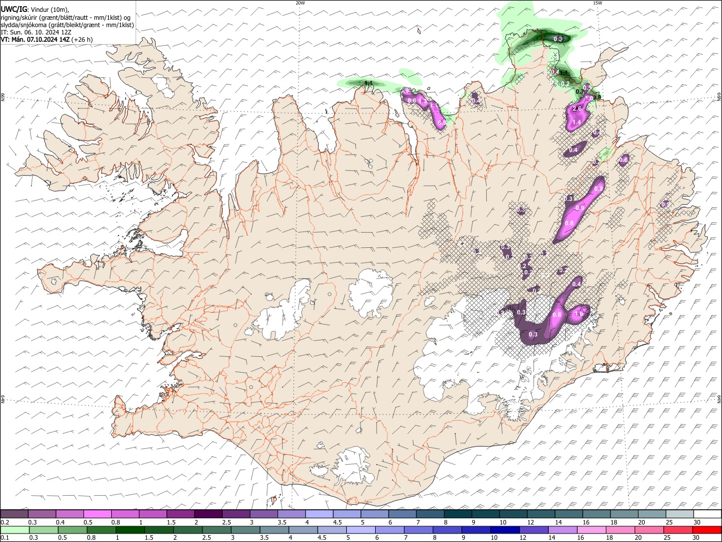
Task: Click the Hofsjökull glacier white patch in central Iceland
Action: tap(371, 294)
